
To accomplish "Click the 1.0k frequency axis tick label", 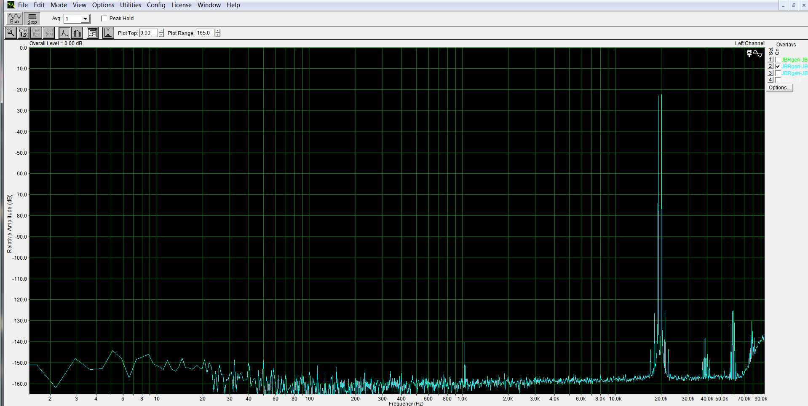I will [462, 398].
